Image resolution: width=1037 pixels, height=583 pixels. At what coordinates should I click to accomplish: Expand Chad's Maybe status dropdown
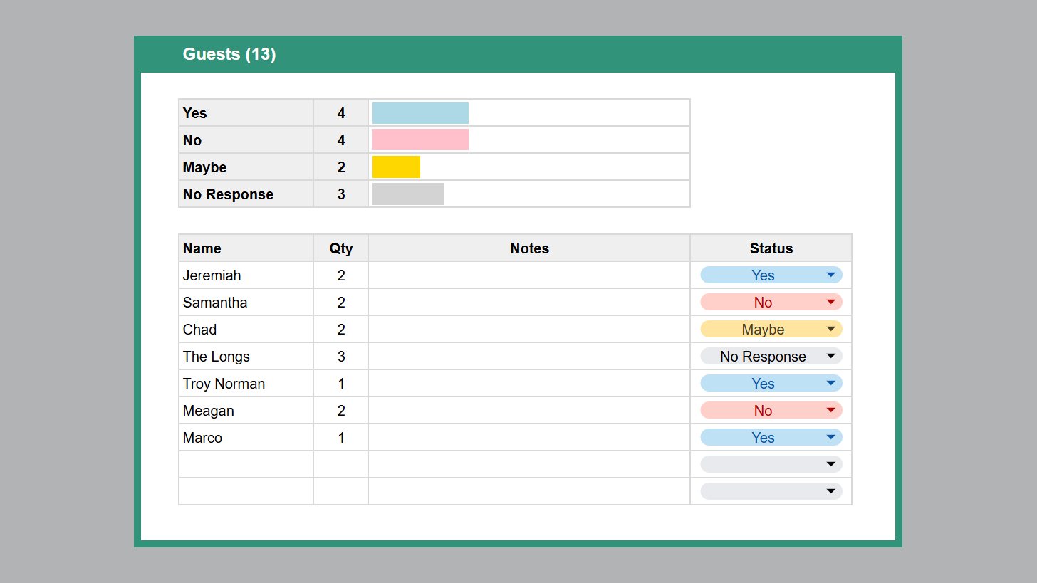point(771,330)
